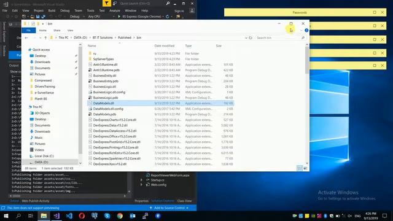
Task: Refresh the bin folder view
Action: (x=251, y=37)
